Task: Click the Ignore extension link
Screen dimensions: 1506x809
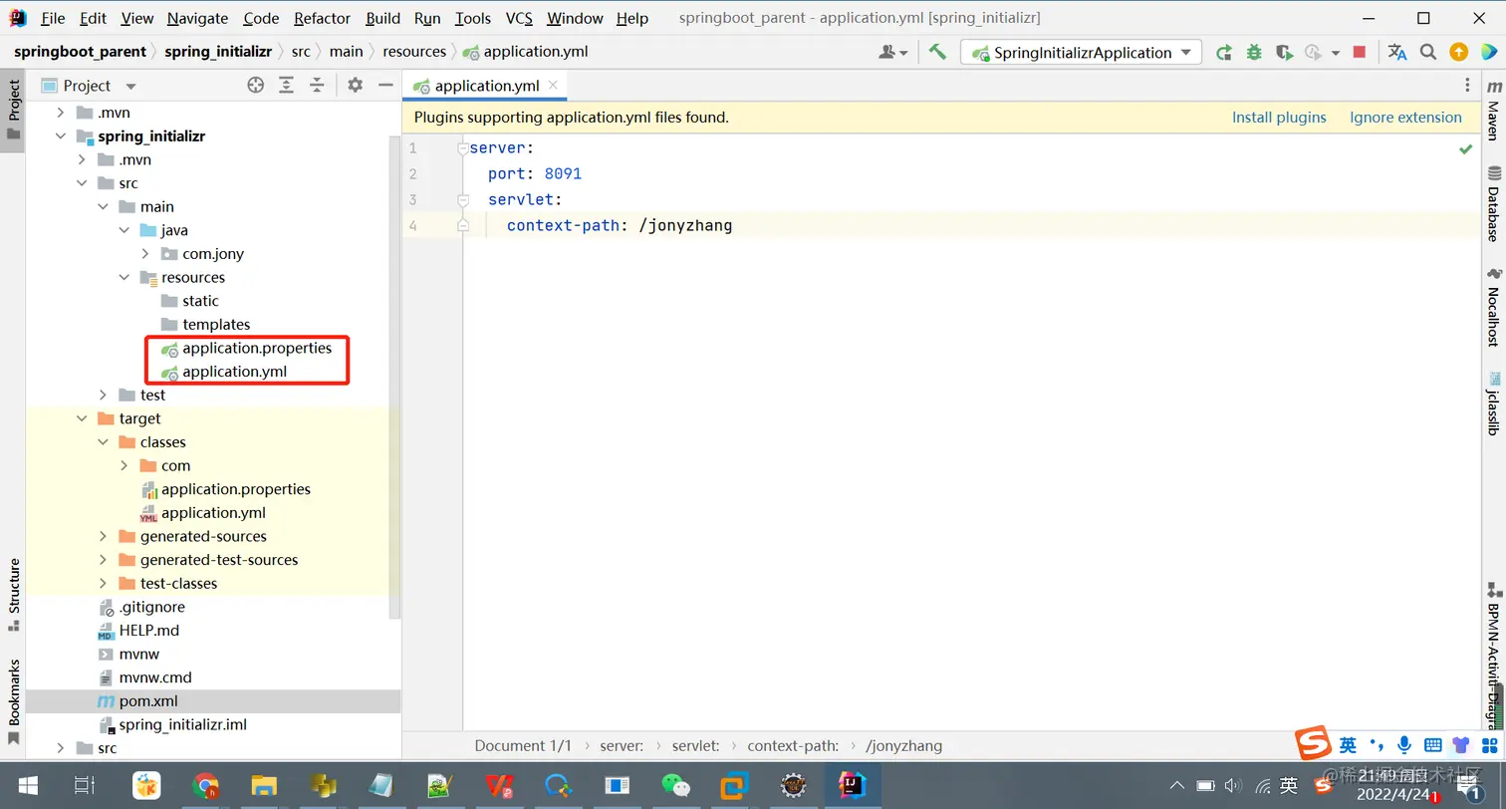Action: [1405, 117]
